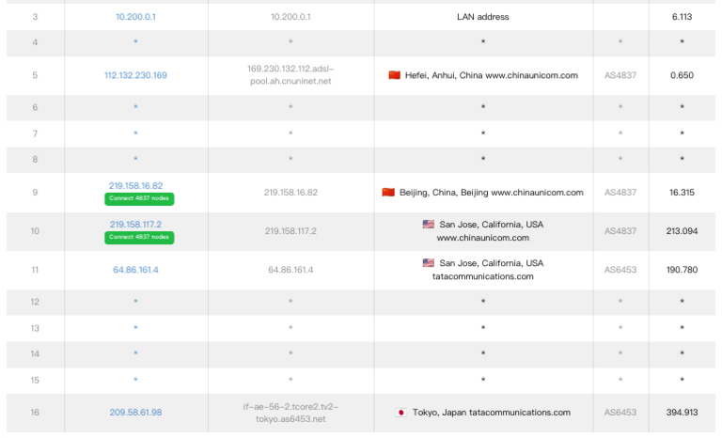Image resolution: width=722 pixels, height=438 pixels.
Task: Open the blue 219.158.16.82 IP link
Action: [x=135, y=186]
